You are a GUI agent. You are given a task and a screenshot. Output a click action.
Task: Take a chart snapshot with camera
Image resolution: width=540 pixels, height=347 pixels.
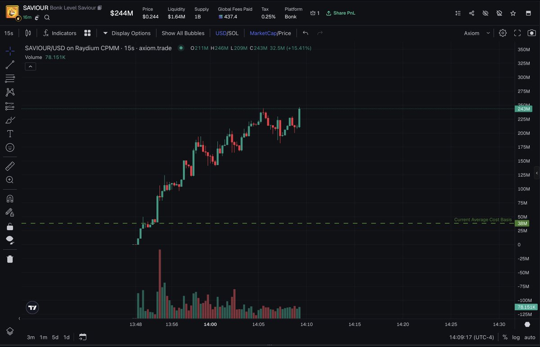[x=531, y=33]
